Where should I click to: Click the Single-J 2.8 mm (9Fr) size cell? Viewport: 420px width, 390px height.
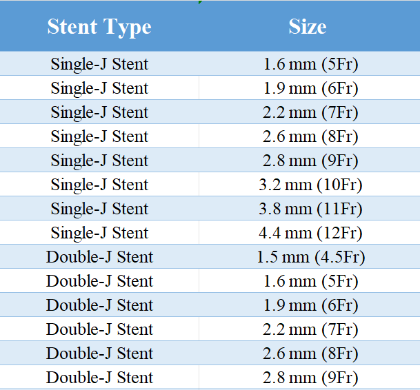click(x=310, y=160)
